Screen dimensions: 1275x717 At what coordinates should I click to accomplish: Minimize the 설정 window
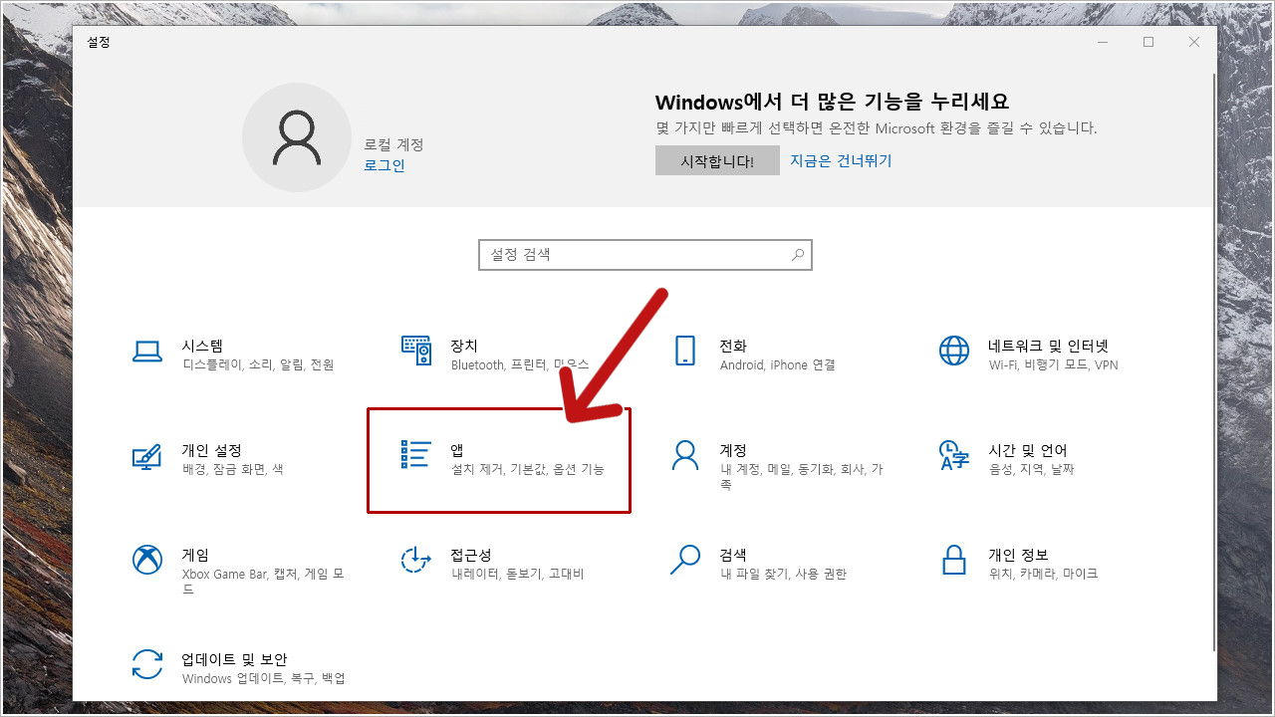(x=1103, y=42)
